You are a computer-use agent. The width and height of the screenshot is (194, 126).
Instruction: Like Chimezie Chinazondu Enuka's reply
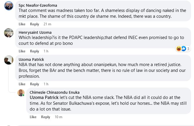(33, 117)
